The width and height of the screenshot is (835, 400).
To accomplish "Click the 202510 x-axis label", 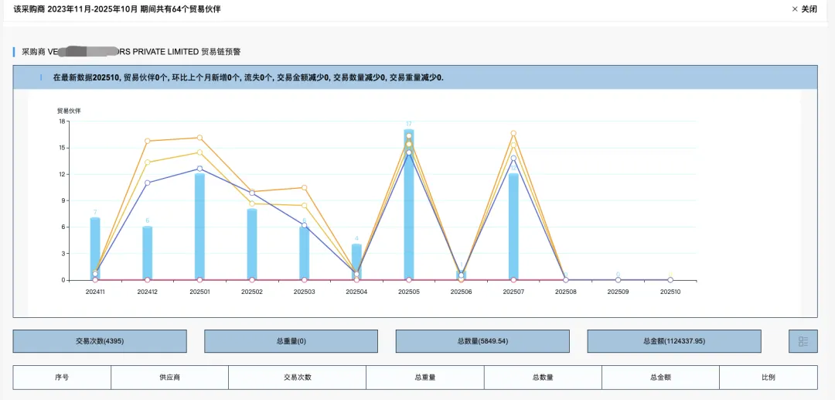I will click(x=670, y=292).
